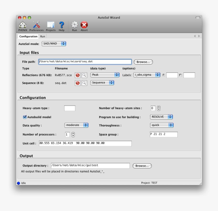Click the heavy-atom sites number field

point(153,108)
